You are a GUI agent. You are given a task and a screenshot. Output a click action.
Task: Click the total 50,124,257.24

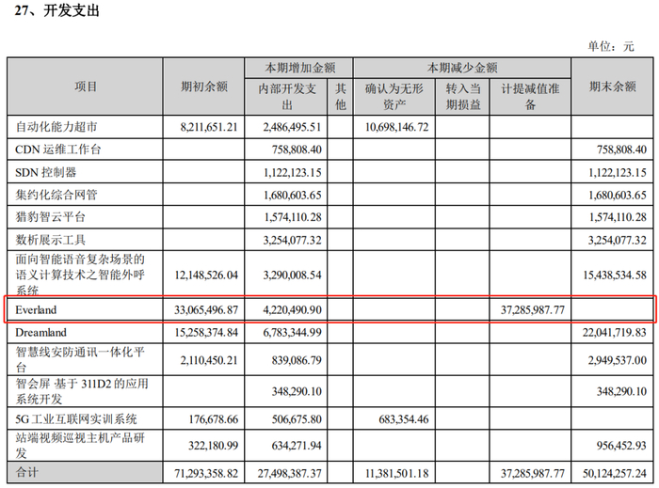615,474
